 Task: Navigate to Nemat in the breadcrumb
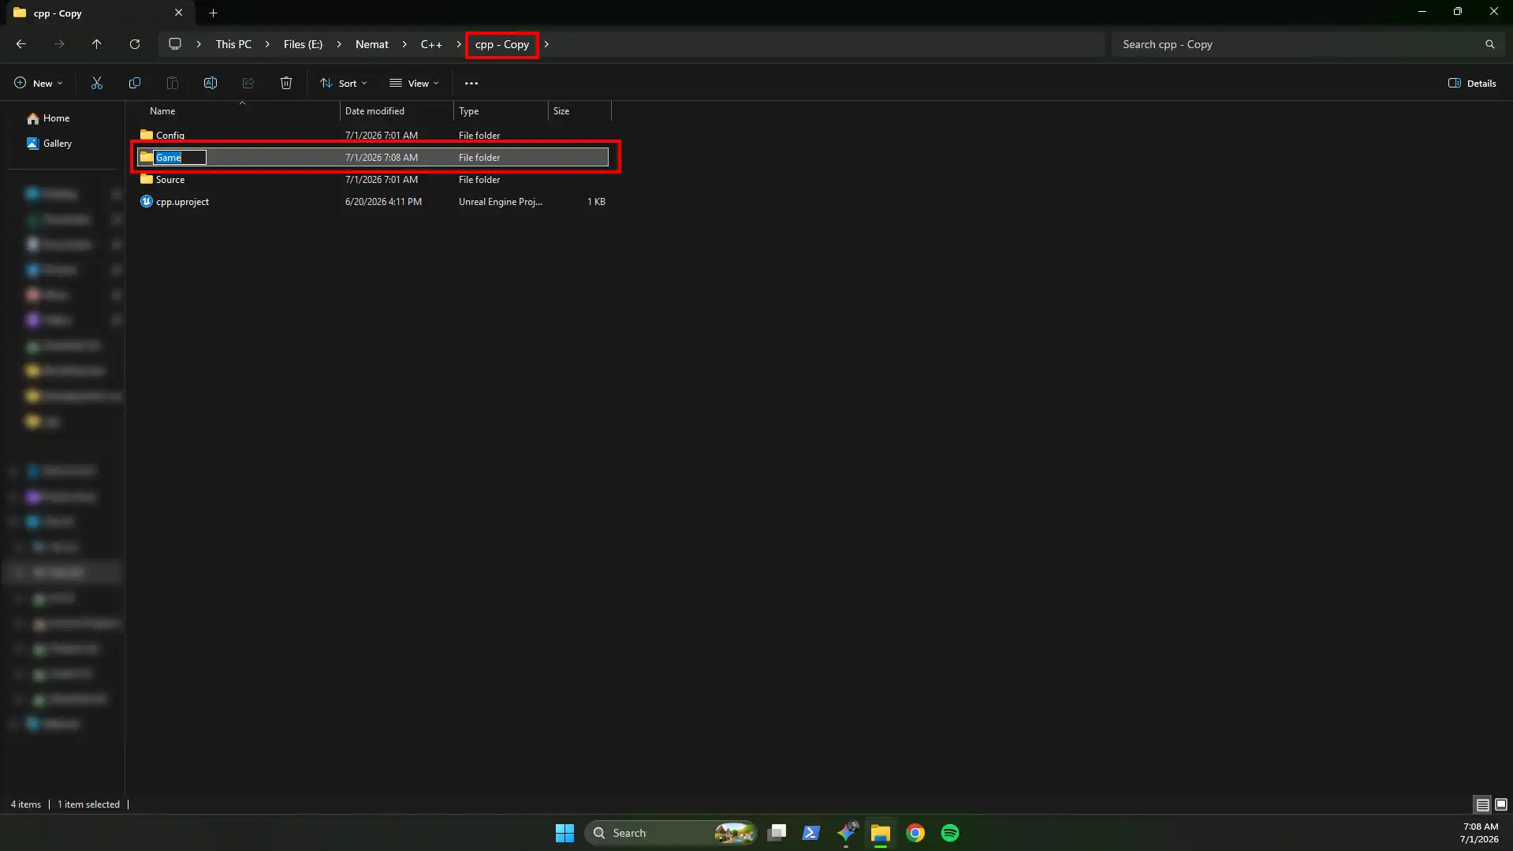pyautogui.click(x=371, y=44)
